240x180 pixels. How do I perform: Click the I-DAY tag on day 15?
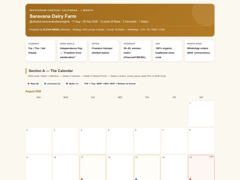click(212, 157)
